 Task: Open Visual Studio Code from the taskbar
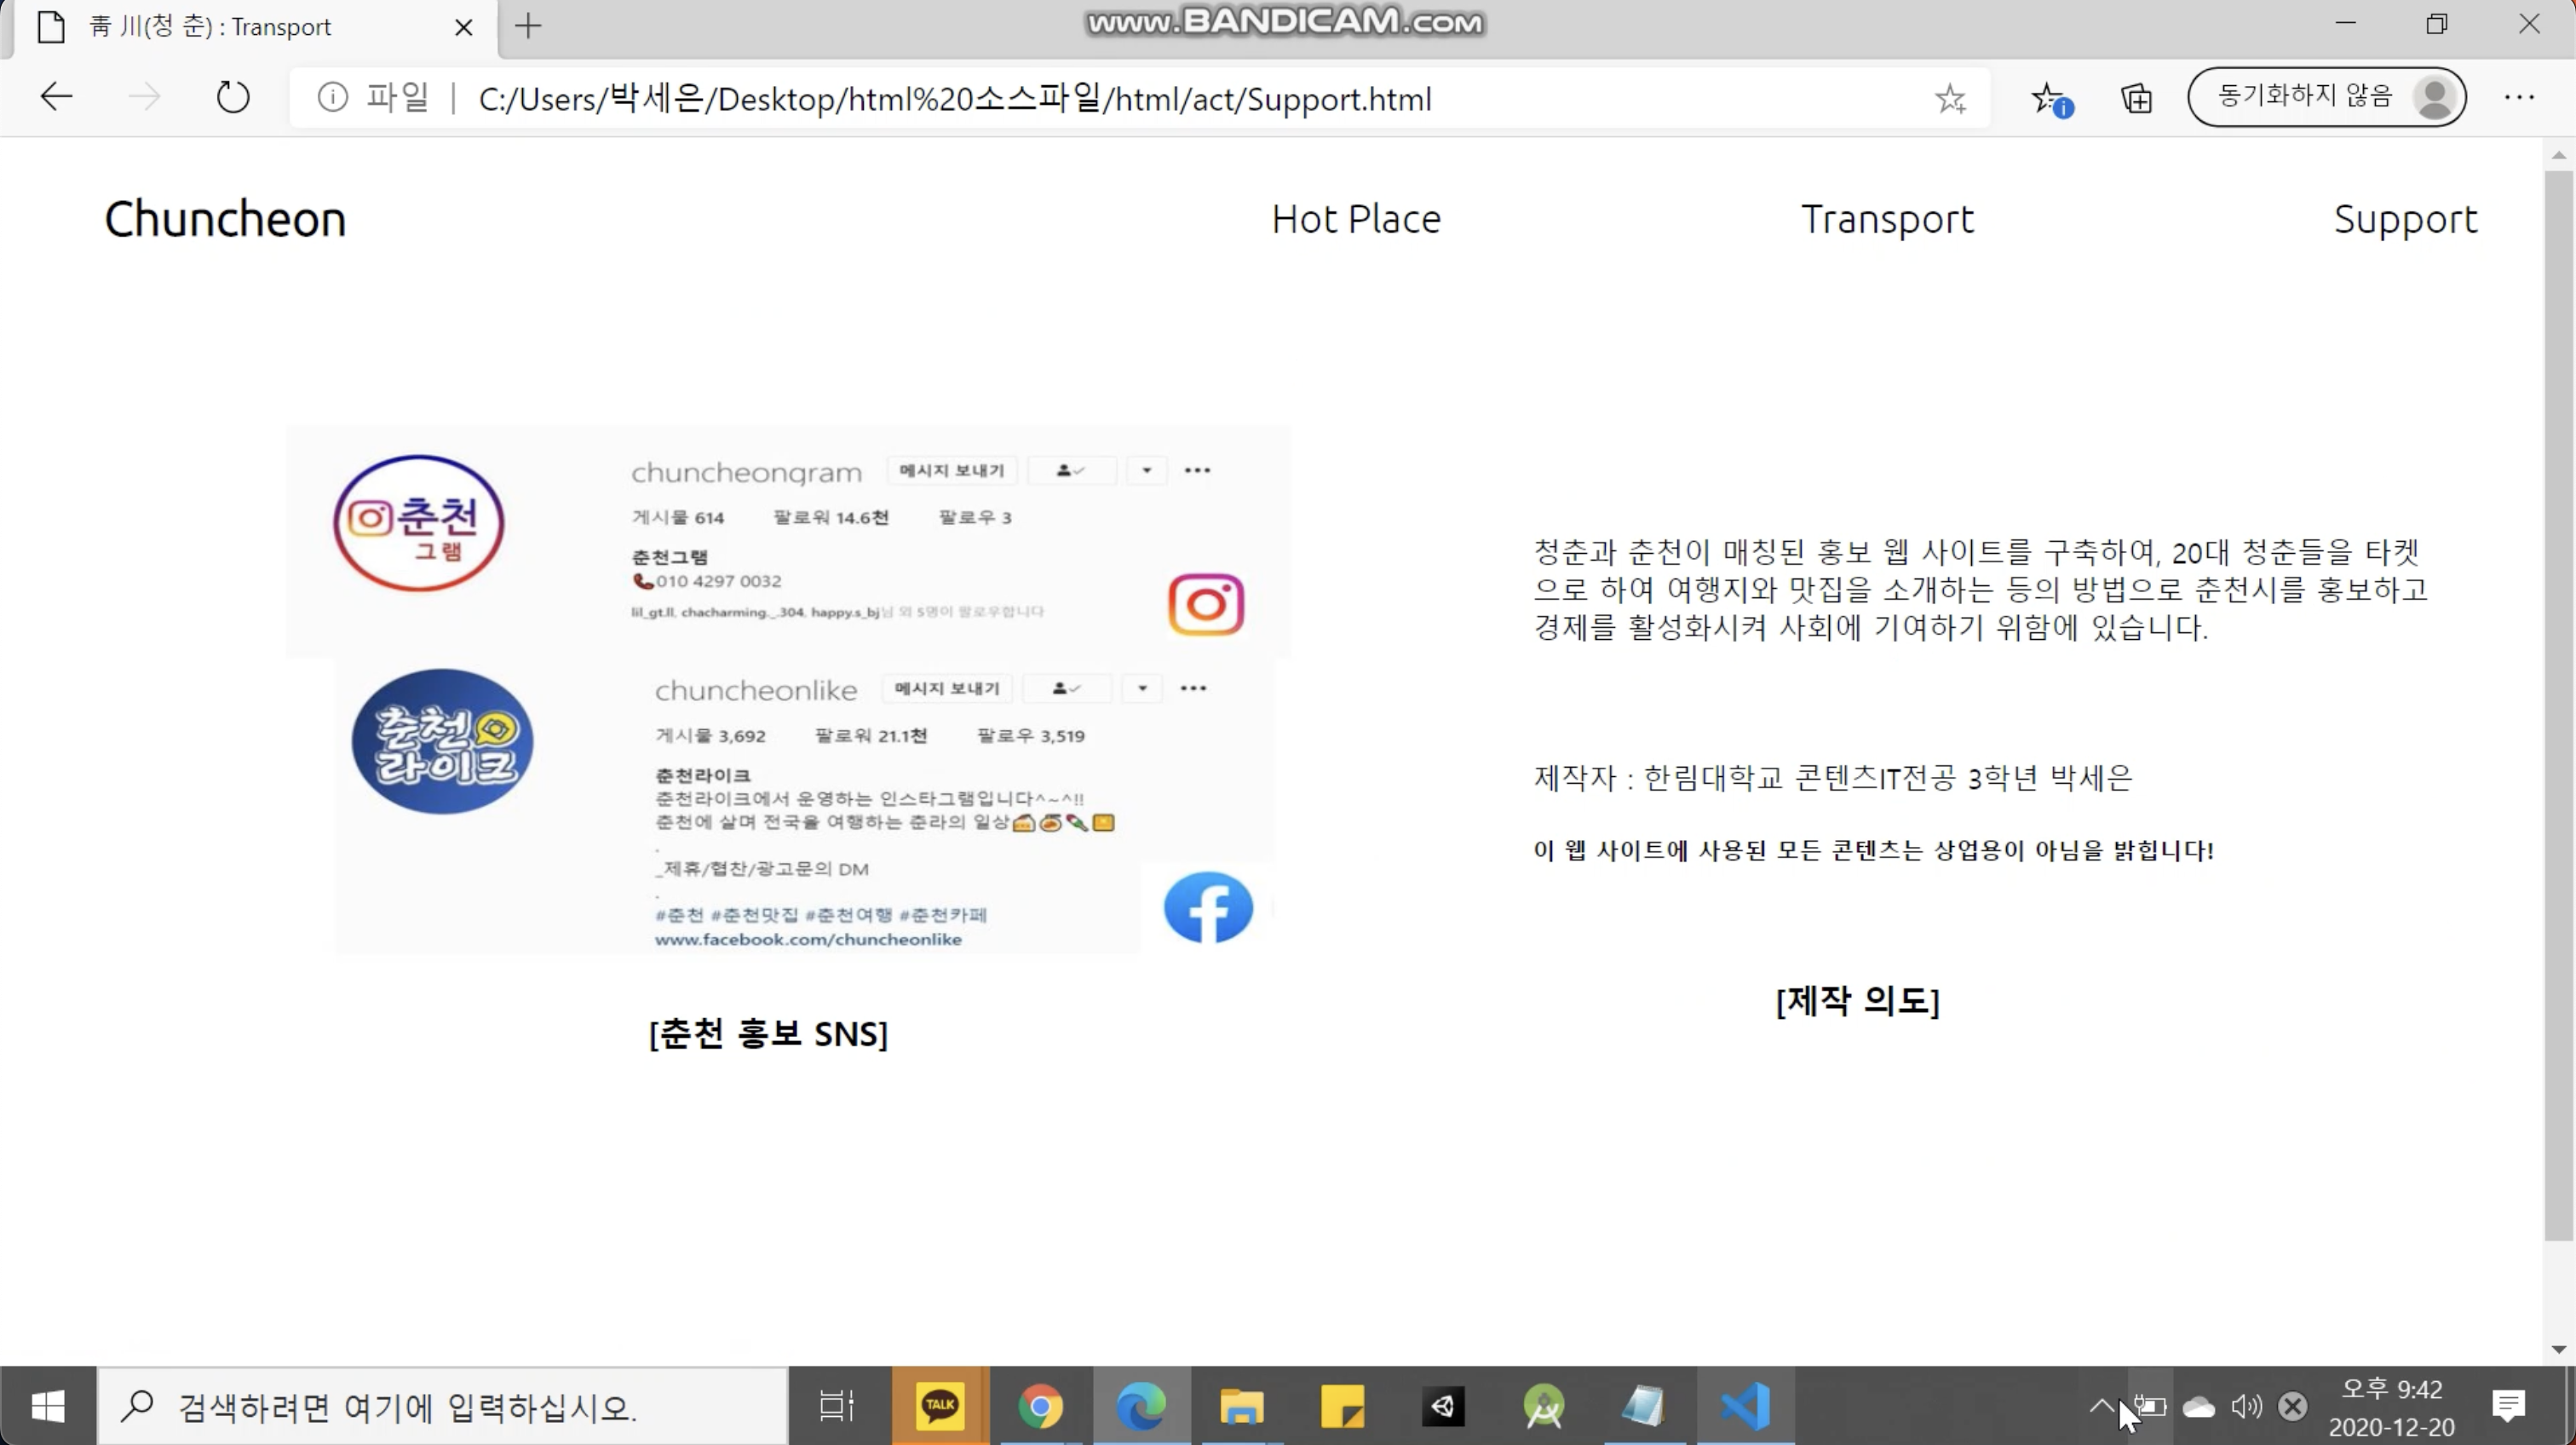pyautogui.click(x=1745, y=1407)
